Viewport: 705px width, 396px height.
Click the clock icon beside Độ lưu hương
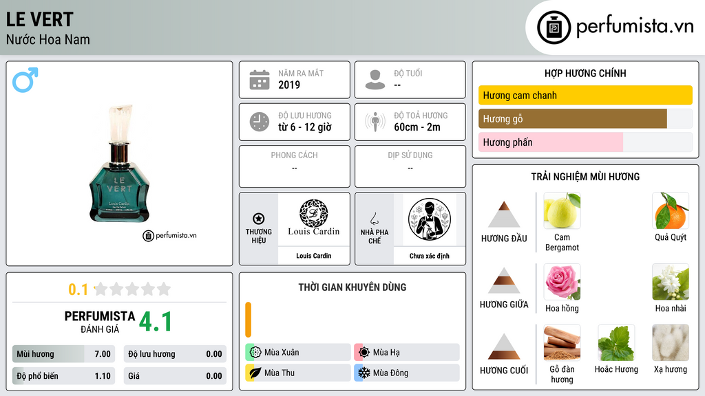260,122
